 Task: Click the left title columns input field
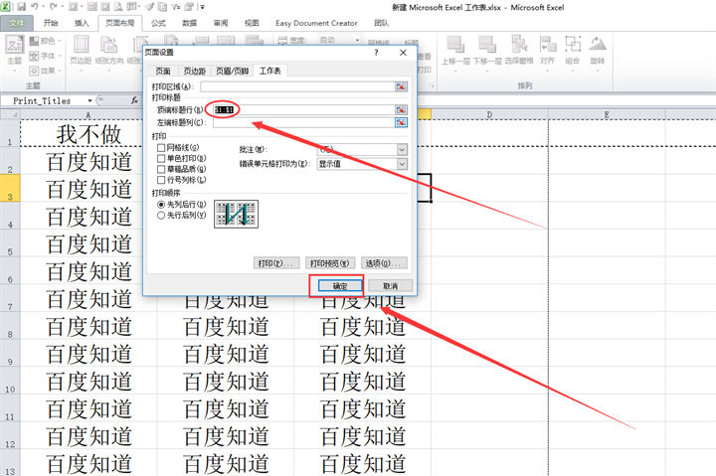304,122
